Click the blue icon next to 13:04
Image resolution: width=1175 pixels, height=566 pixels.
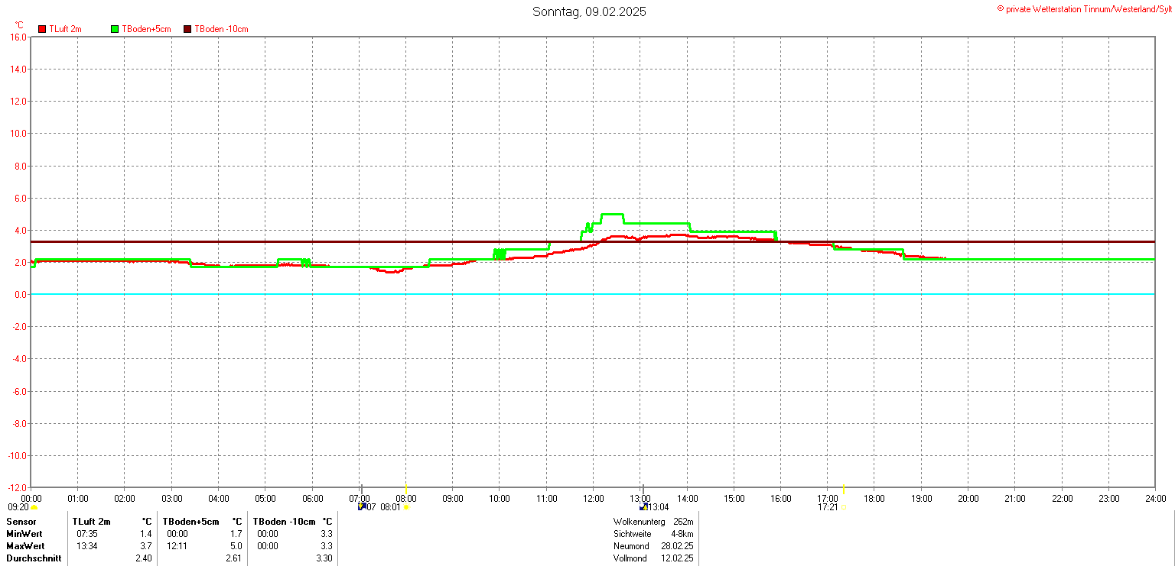point(643,506)
